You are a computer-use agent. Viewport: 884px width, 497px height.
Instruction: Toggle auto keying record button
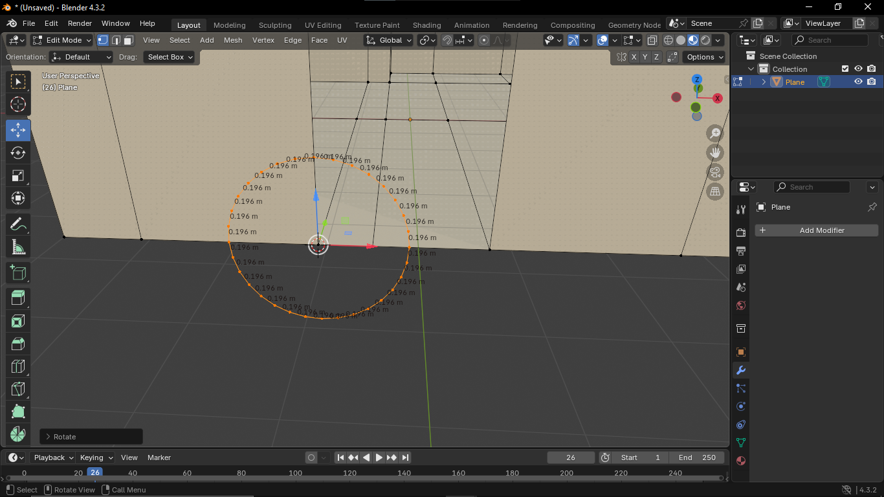click(x=311, y=458)
